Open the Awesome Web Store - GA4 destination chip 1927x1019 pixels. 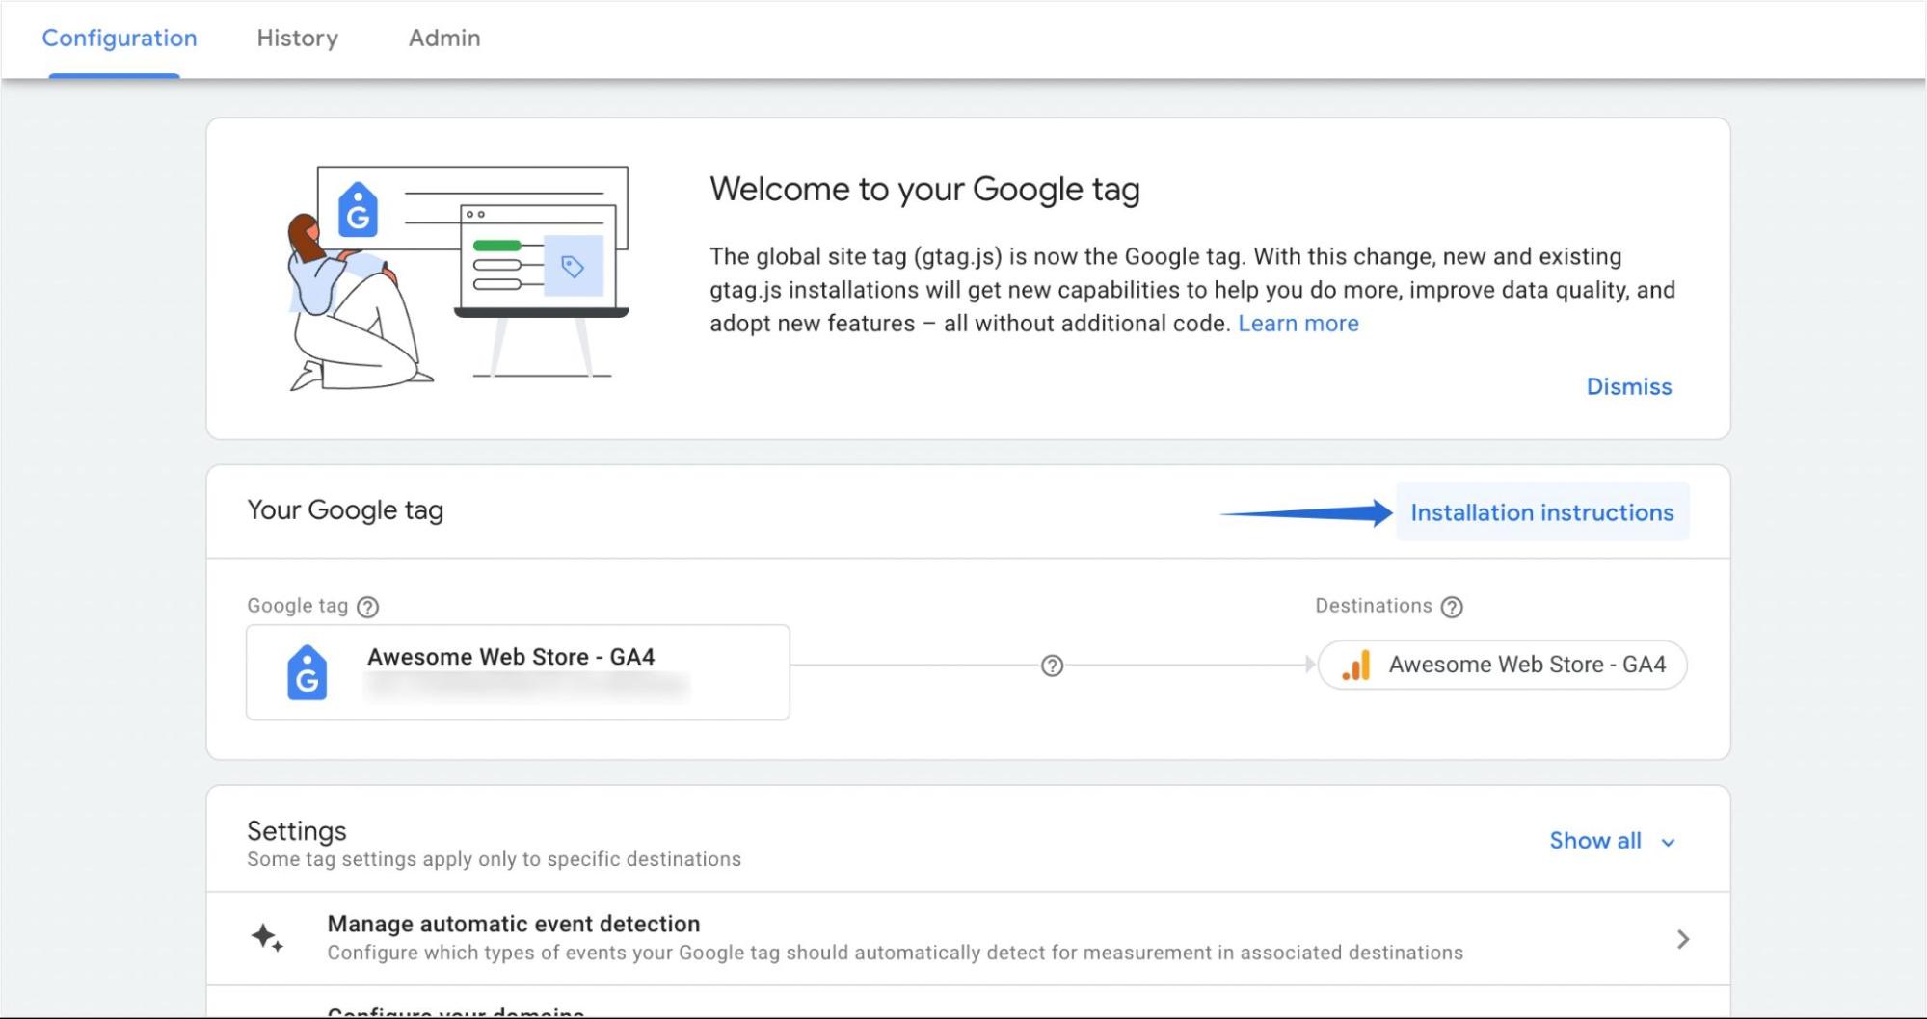coord(1502,665)
